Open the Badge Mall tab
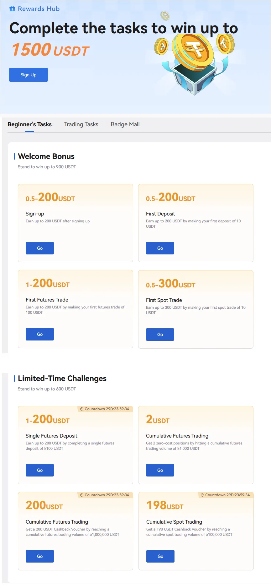This screenshot has width=271, height=588. point(125,124)
